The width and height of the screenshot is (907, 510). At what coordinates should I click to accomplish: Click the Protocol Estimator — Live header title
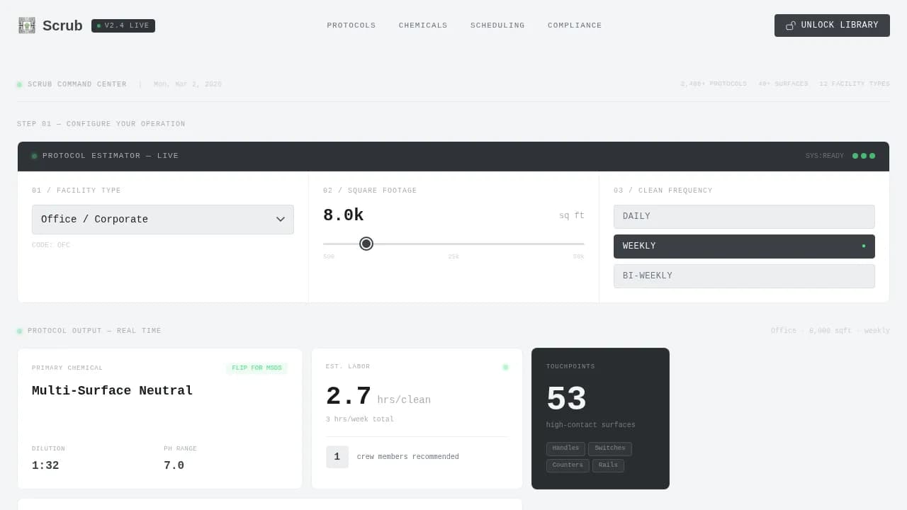click(111, 156)
